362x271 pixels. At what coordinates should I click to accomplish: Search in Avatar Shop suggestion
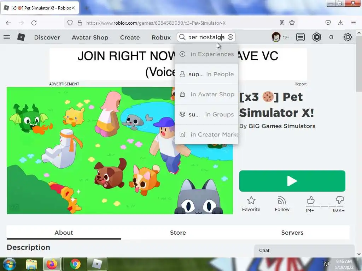pyautogui.click(x=206, y=94)
